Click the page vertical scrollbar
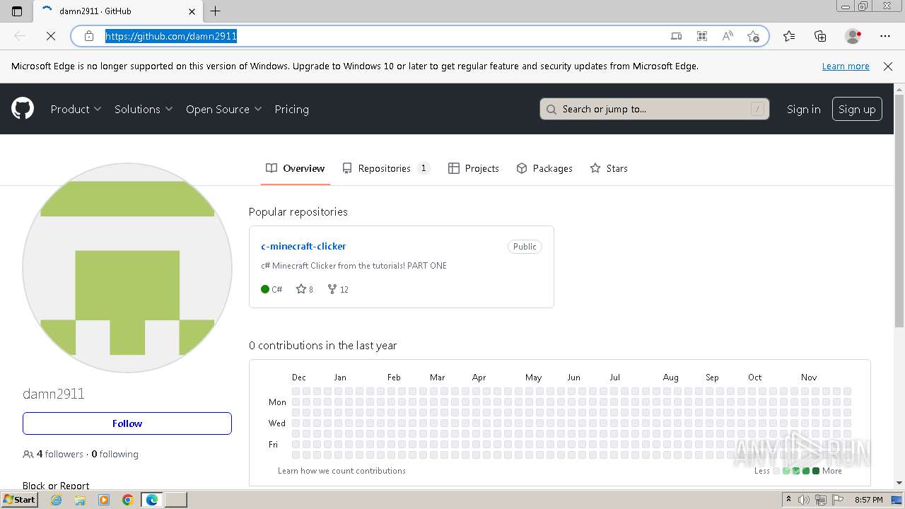The height and width of the screenshot is (509, 905). (x=899, y=212)
